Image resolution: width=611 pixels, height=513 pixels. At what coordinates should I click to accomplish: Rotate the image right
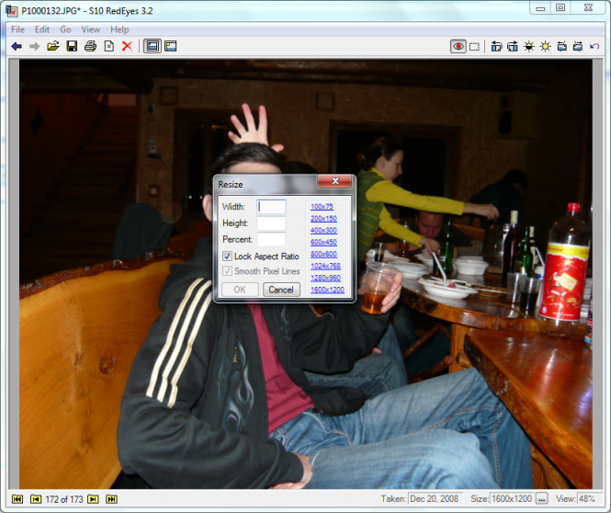click(513, 46)
